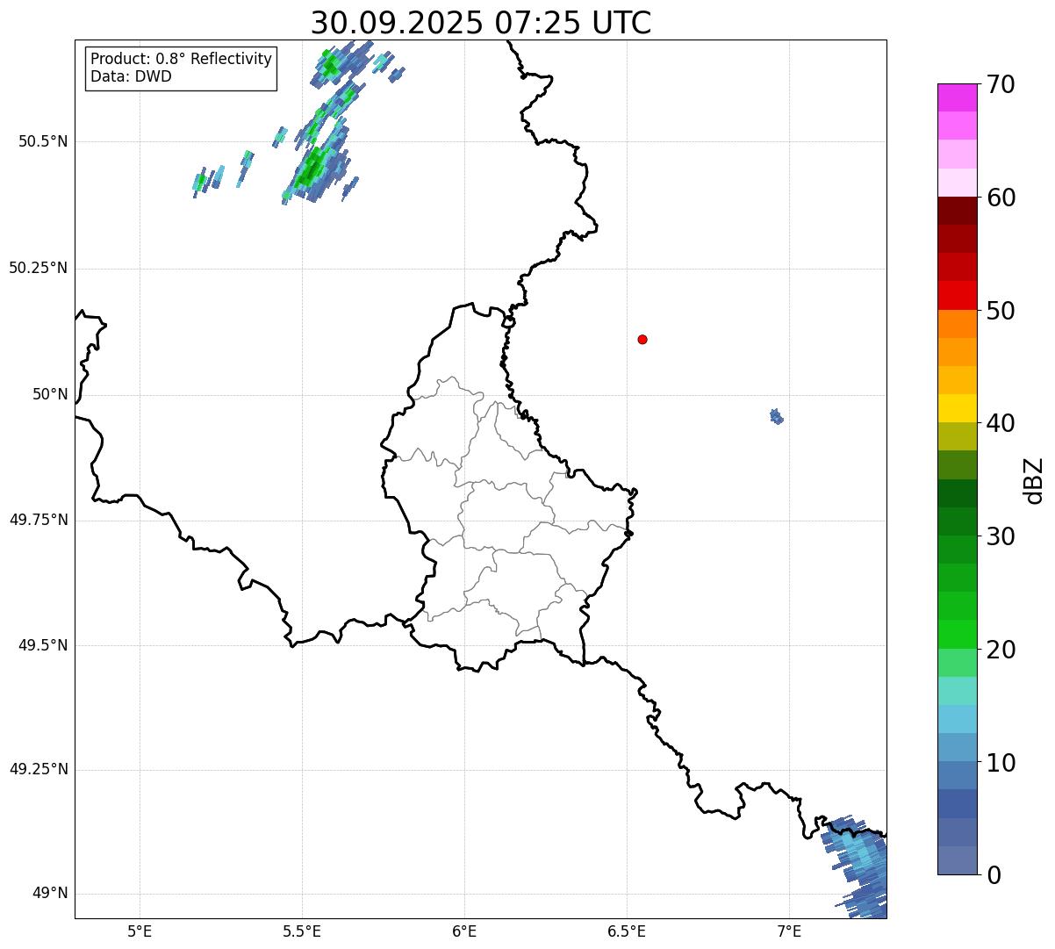
Task: Click the "6.5°E" longitude label
Action: [627, 931]
